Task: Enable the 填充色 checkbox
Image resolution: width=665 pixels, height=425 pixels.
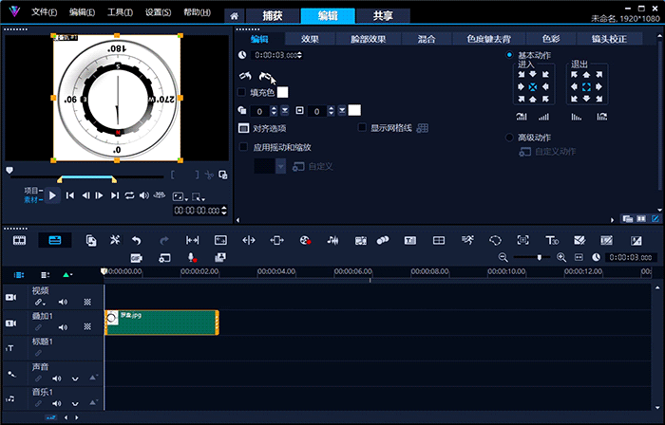Action: coord(241,92)
